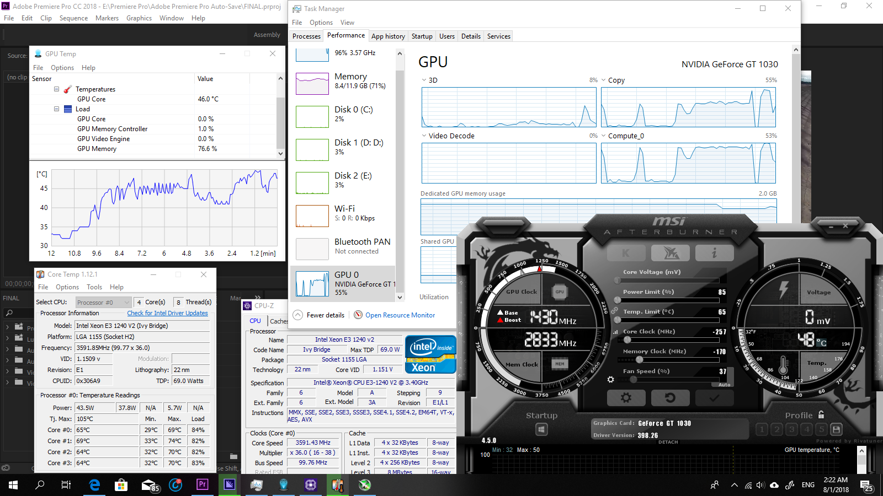This screenshot has width=883, height=496.
Task: Open the Copy graph engine dropdown
Action: (604, 80)
